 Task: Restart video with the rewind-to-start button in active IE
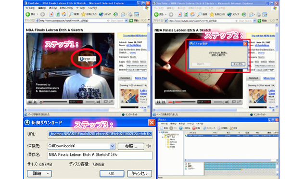[x=35, y=102]
